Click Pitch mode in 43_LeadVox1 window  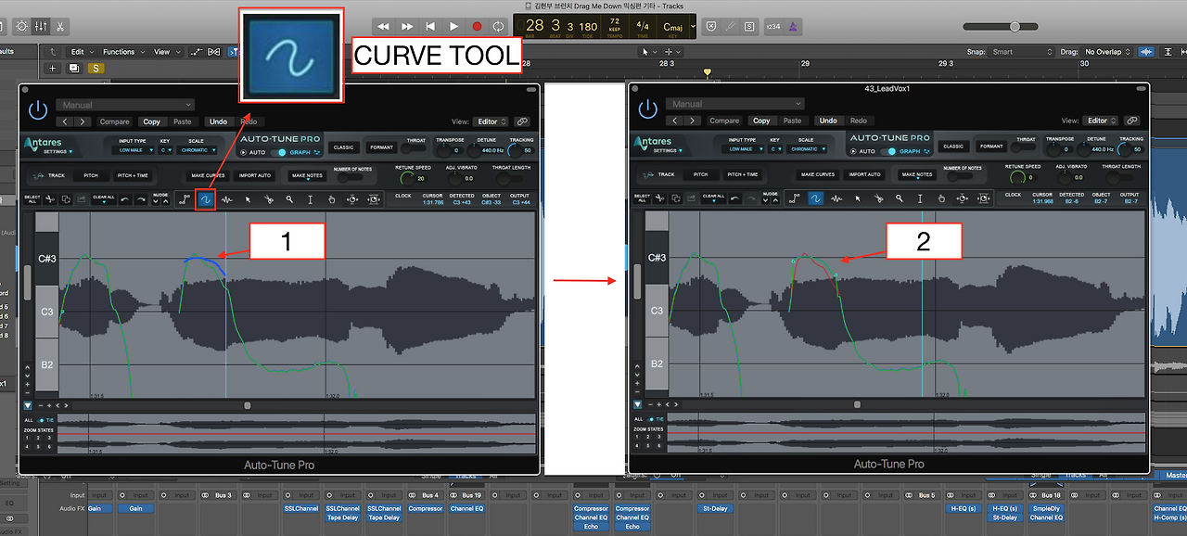701,173
